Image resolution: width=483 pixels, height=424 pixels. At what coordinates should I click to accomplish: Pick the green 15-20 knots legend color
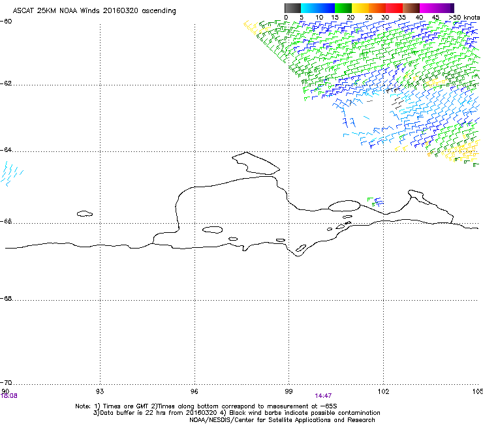(343, 8)
